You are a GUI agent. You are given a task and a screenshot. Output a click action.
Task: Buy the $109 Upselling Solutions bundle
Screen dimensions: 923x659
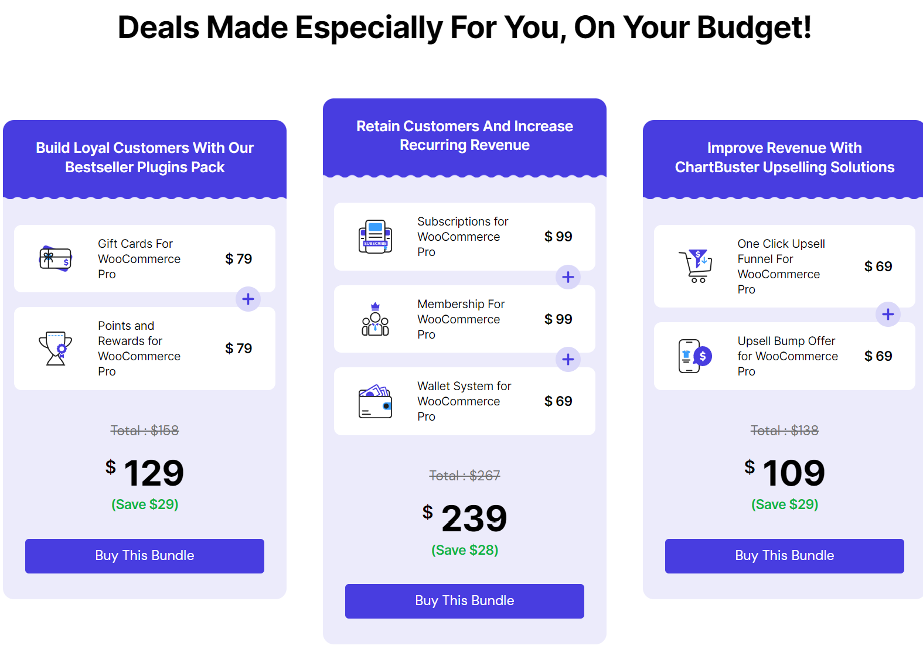[785, 556]
